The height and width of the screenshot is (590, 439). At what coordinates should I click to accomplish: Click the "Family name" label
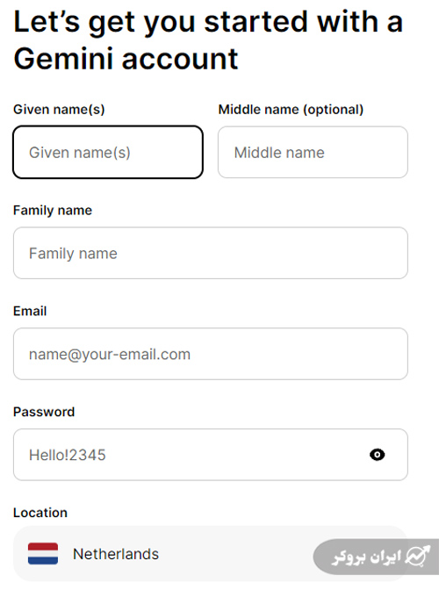click(53, 211)
